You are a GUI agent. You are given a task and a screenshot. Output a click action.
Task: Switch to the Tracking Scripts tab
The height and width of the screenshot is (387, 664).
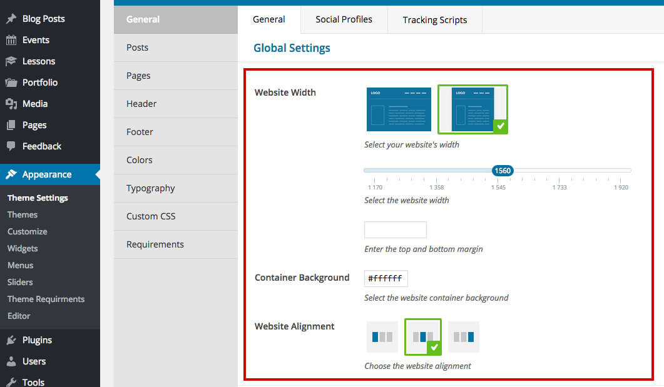pos(435,19)
